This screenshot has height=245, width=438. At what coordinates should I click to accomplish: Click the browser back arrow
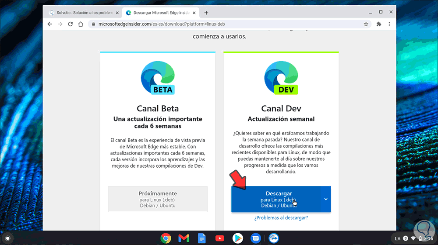[x=50, y=24]
